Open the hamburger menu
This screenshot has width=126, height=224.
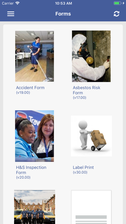[x=11, y=14]
